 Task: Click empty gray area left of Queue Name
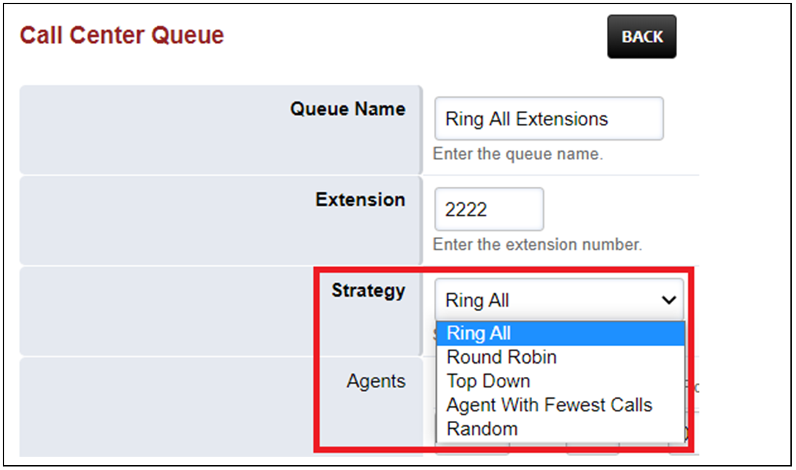(140, 129)
